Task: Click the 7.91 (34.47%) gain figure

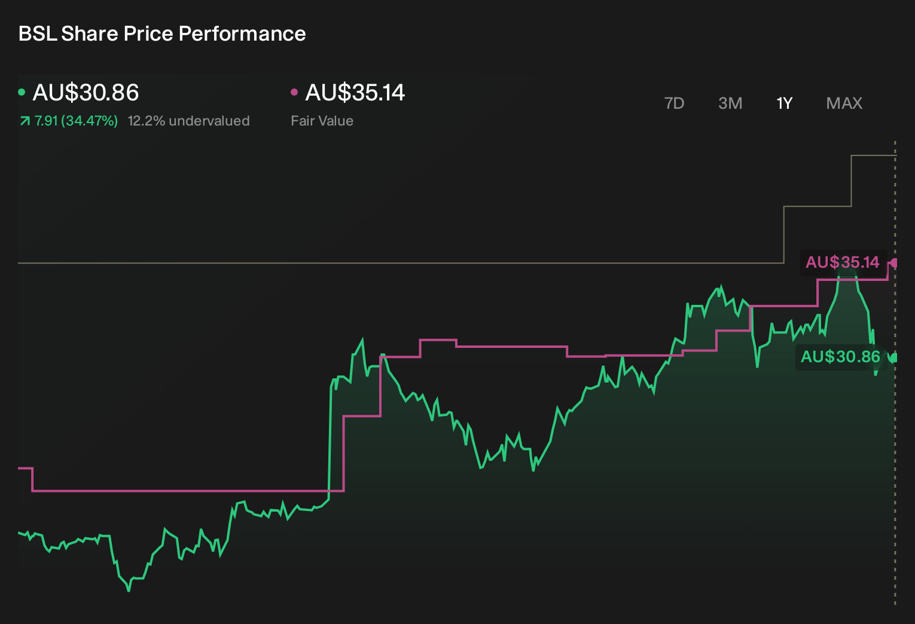Action: point(76,121)
